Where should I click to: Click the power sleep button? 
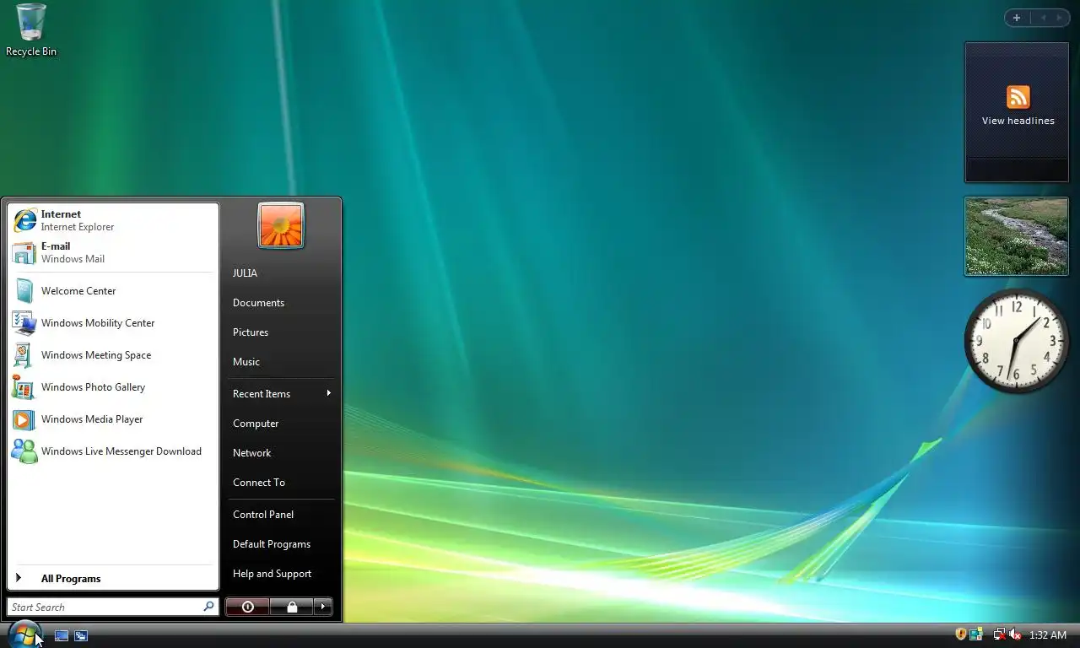247,607
